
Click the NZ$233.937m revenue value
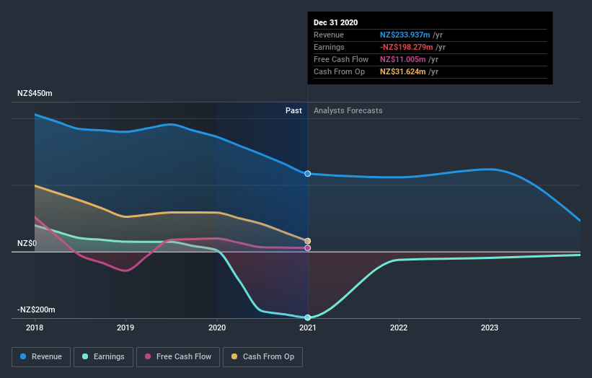[x=405, y=35]
